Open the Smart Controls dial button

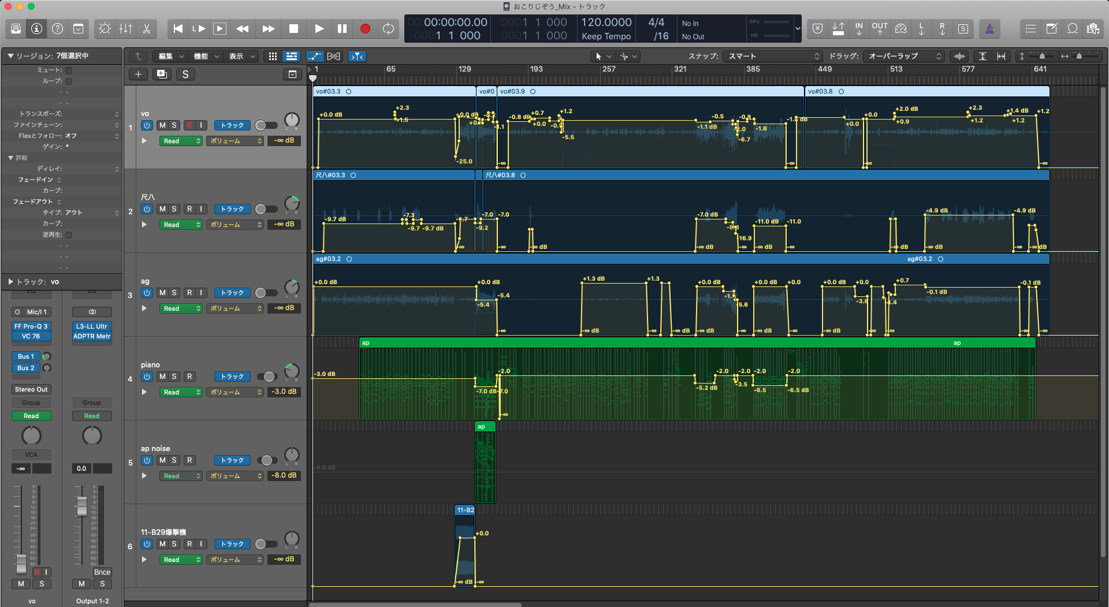[105, 28]
